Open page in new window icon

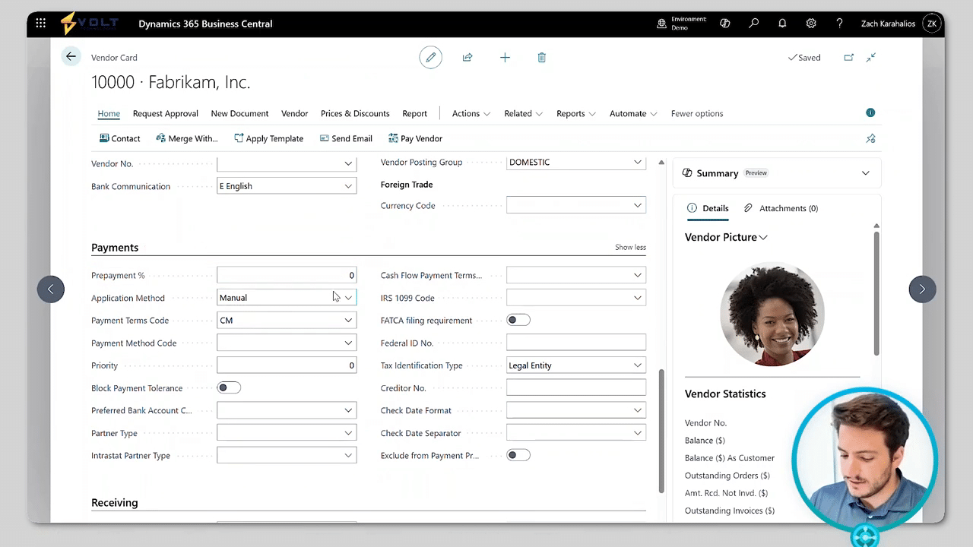pyautogui.click(x=848, y=57)
